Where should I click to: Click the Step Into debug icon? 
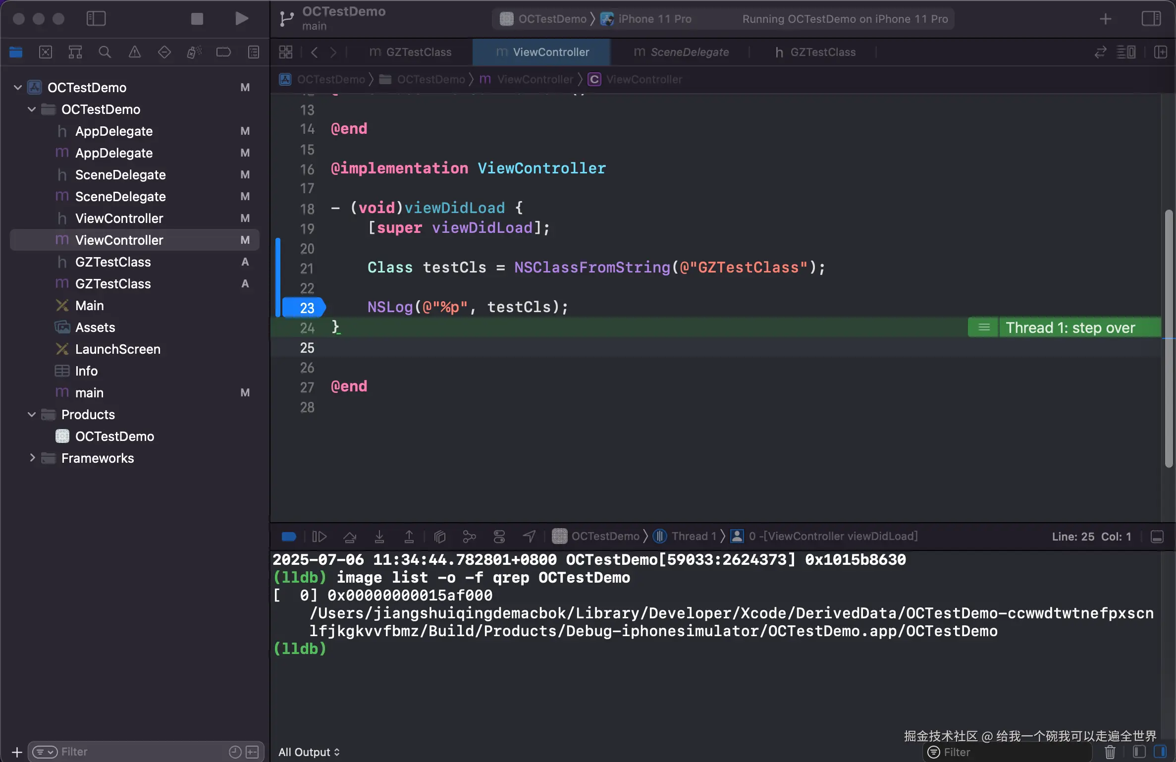coord(379,537)
